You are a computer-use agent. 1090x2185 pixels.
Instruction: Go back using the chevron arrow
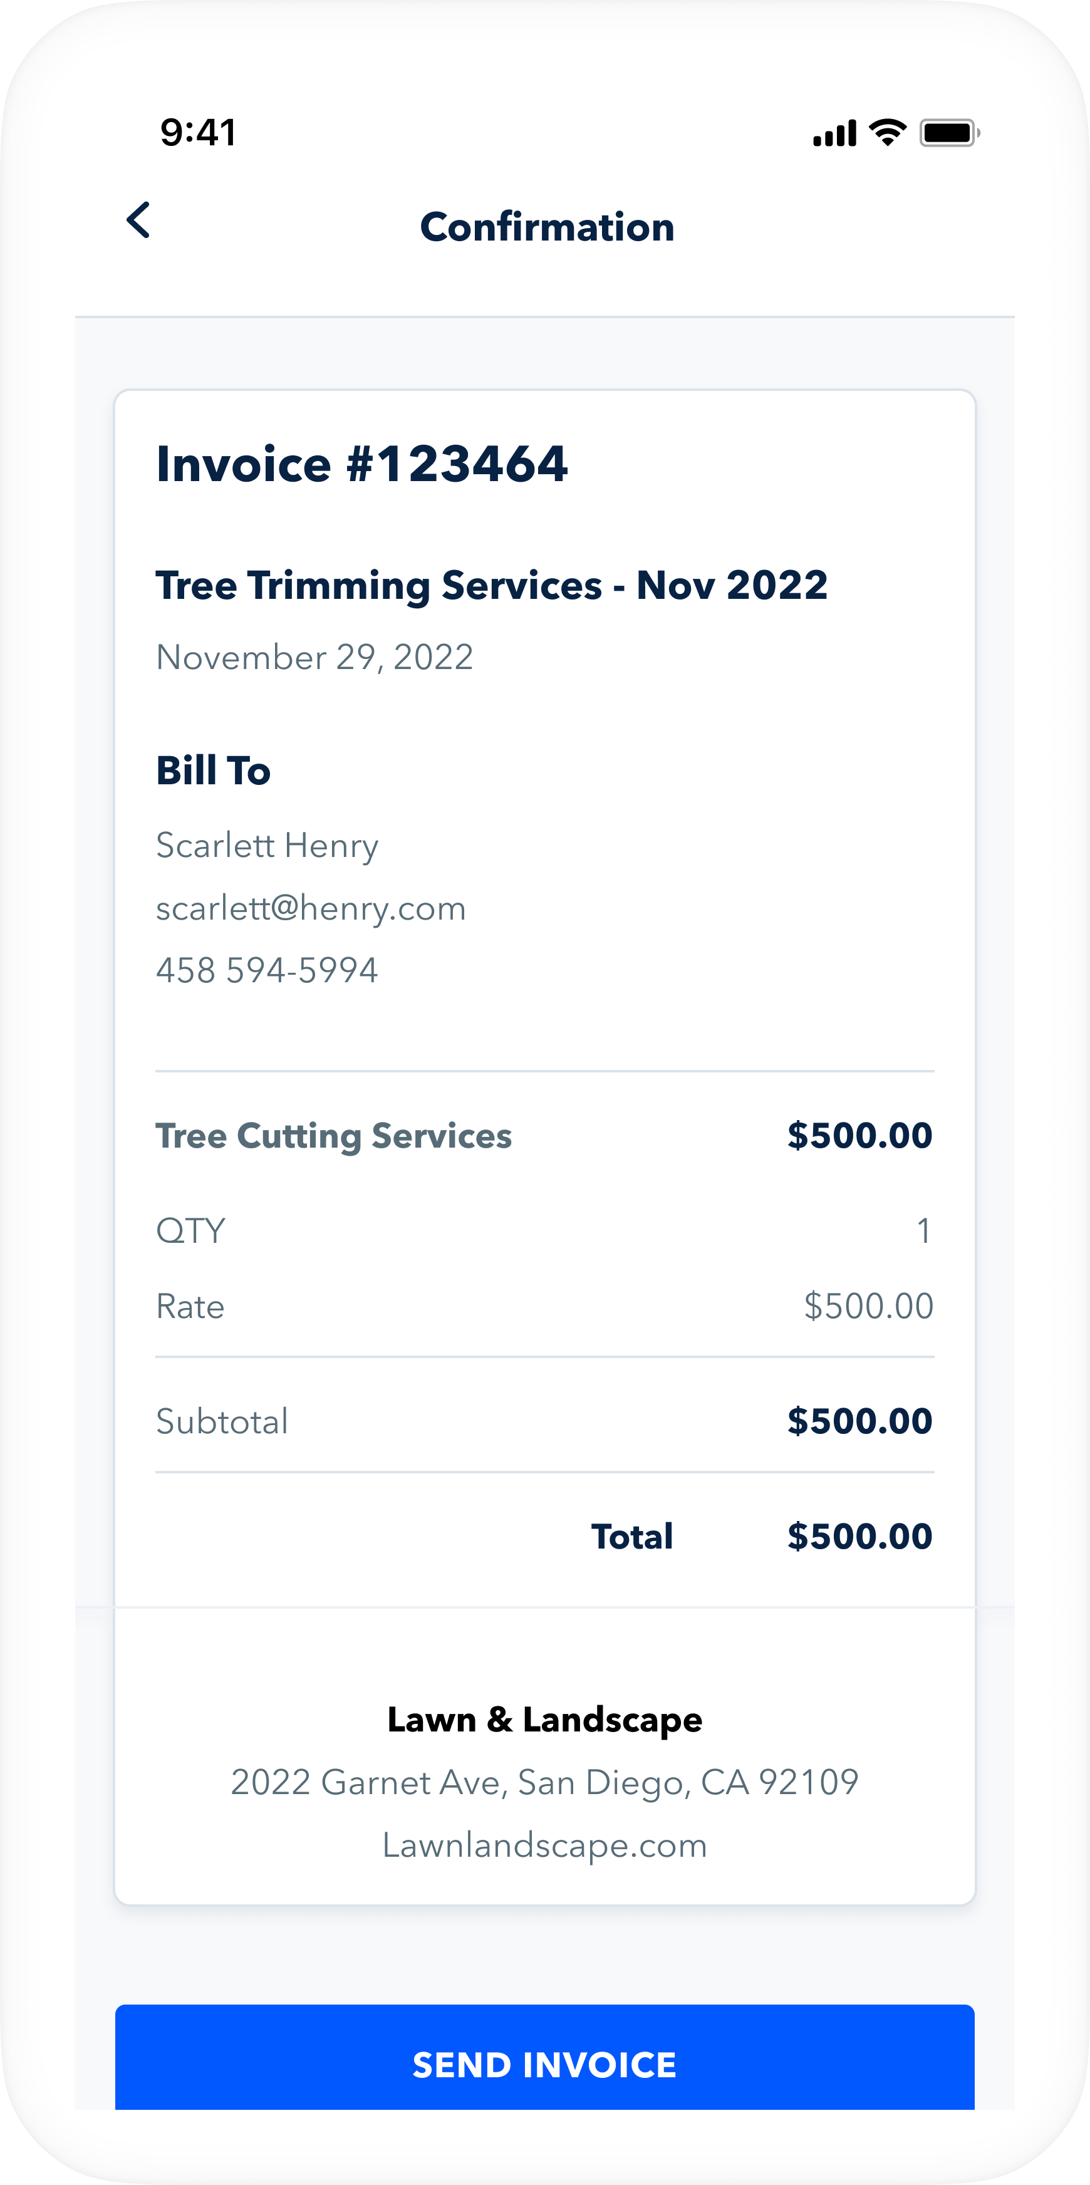[138, 221]
